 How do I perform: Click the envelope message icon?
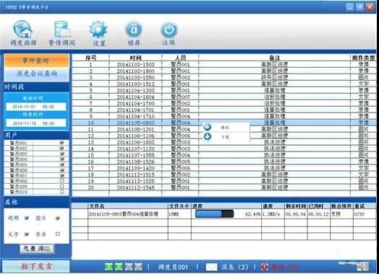pyautogui.click(x=211, y=267)
